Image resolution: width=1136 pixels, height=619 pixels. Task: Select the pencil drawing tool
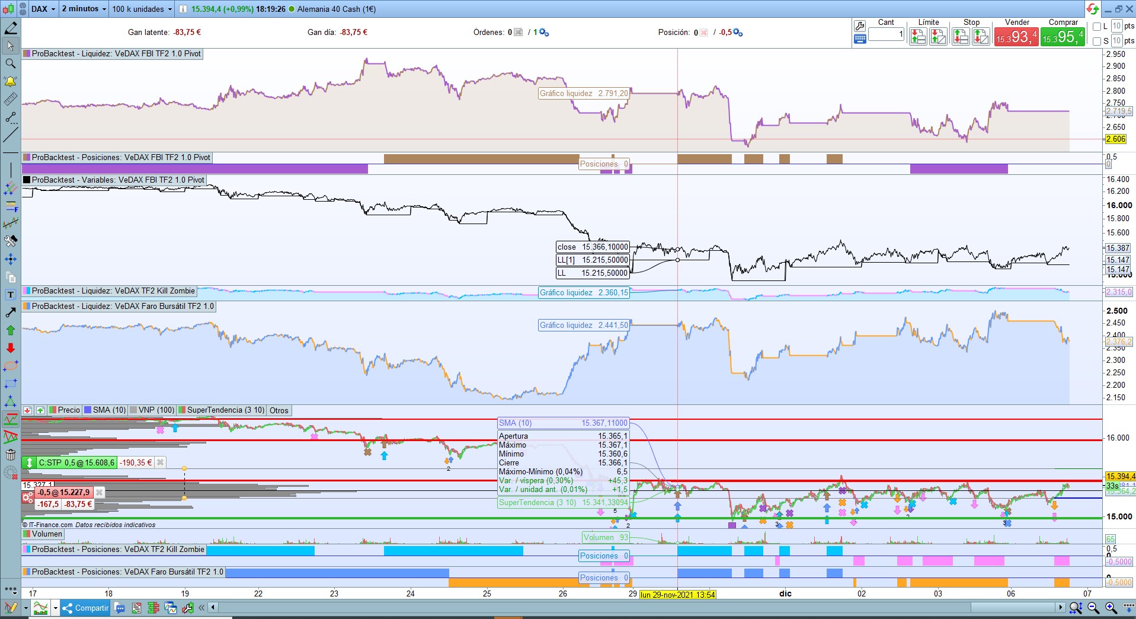click(x=11, y=28)
